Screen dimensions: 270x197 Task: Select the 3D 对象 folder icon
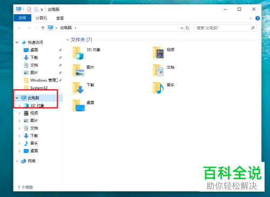pos(78,53)
